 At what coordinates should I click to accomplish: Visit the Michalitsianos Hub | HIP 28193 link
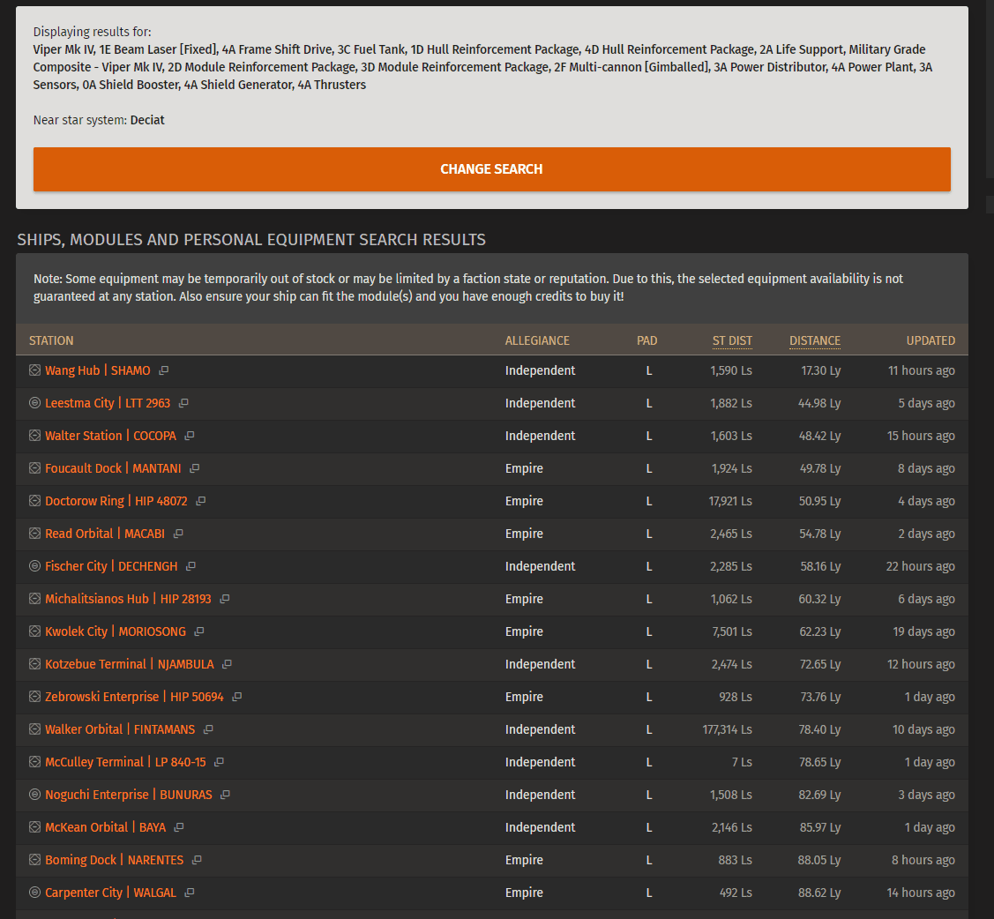128,599
